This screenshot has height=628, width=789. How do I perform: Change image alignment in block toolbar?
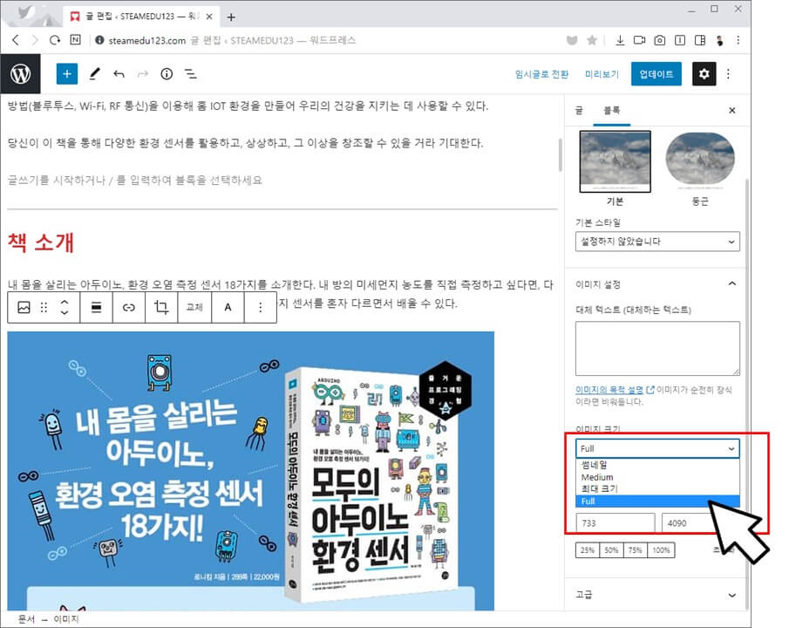(96, 307)
